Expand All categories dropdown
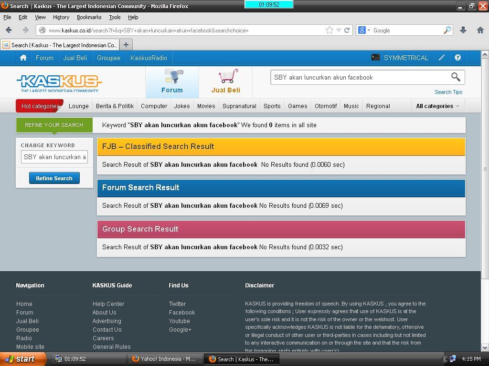 tap(438, 106)
